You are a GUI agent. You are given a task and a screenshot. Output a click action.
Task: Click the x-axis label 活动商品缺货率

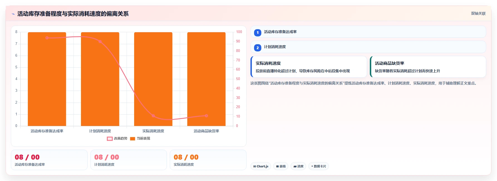pyautogui.click(x=206, y=131)
